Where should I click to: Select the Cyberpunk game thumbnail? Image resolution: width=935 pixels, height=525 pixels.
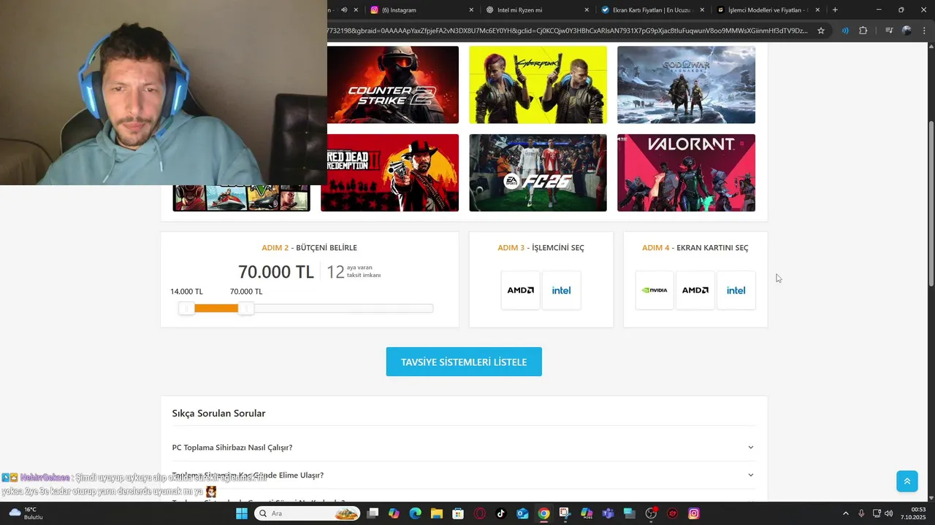point(538,85)
